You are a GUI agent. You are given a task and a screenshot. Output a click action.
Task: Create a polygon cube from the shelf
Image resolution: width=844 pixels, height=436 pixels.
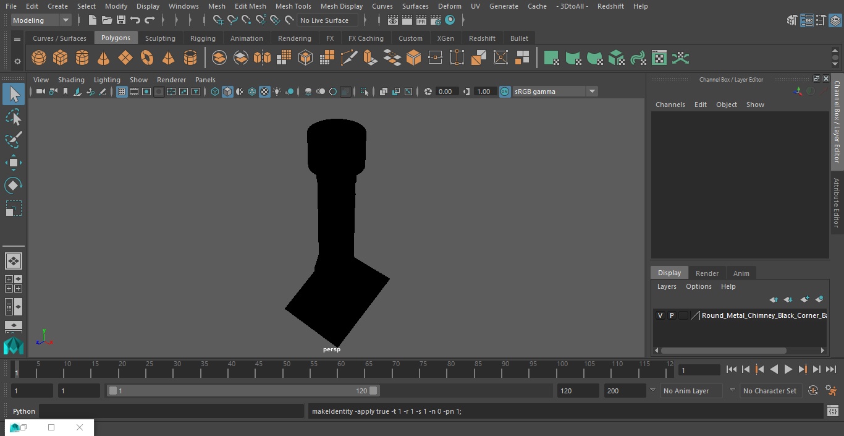(61, 58)
